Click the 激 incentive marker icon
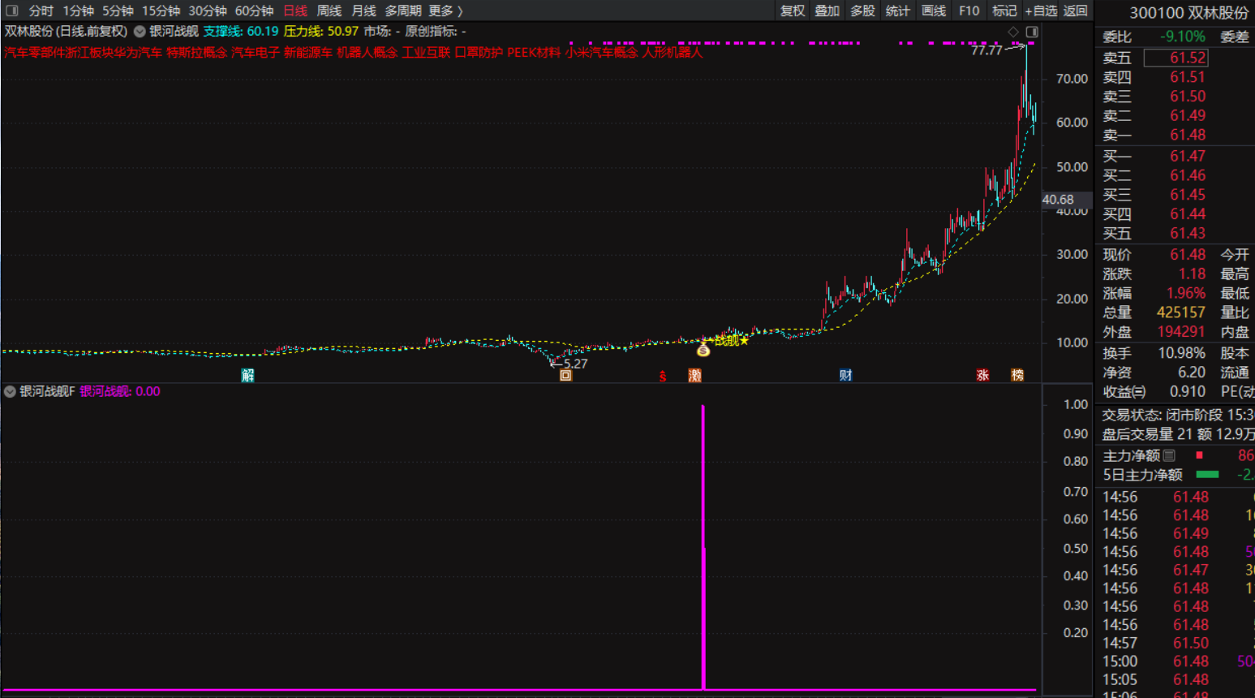 tap(694, 375)
